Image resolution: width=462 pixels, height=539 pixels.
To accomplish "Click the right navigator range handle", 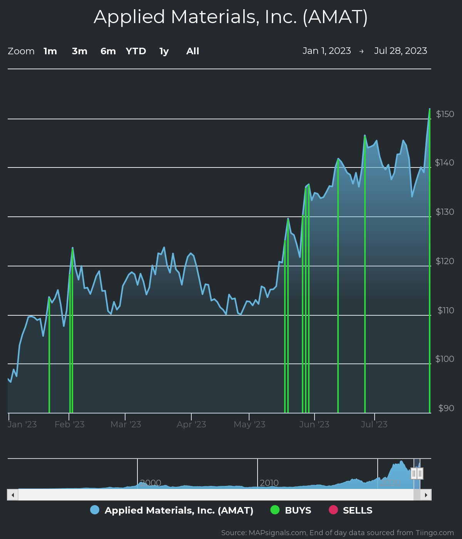I will (420, 474).
